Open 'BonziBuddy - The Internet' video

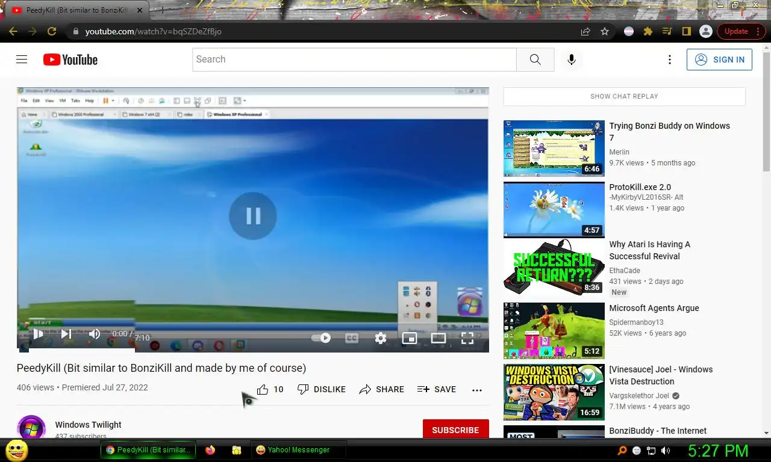pos(658,431)
